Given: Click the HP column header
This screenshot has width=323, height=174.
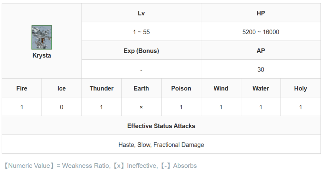Looking at the screenshot, I should (261, 13).
